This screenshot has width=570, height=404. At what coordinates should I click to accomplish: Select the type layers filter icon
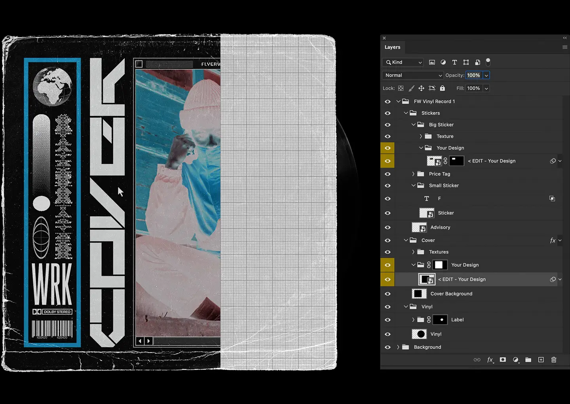(x=454, y=62)
